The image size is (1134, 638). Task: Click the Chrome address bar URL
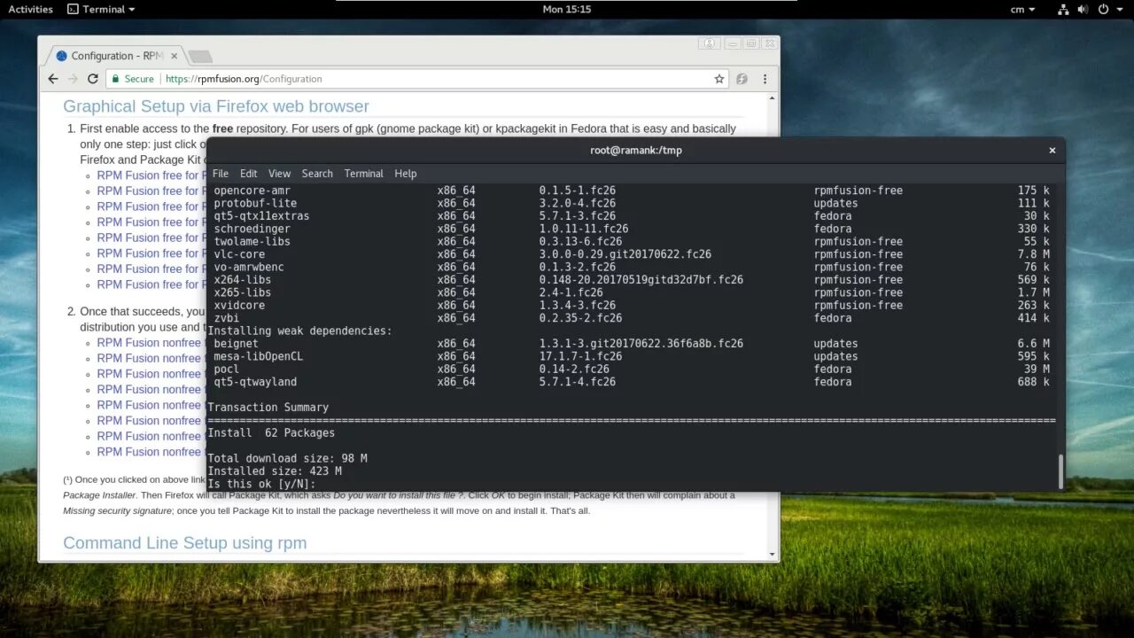point(244,79)
